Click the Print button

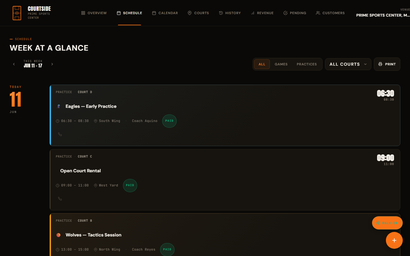[387, 64]
